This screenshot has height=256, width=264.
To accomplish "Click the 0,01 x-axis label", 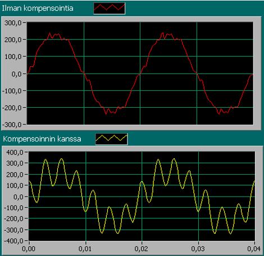I will tap(85, 249).
